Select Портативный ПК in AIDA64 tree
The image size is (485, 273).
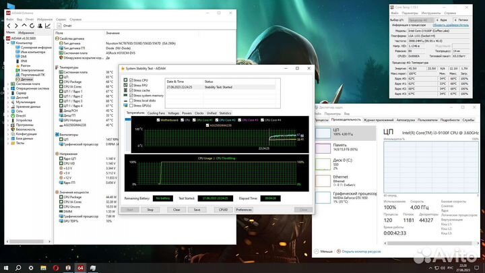coord(33,75)
